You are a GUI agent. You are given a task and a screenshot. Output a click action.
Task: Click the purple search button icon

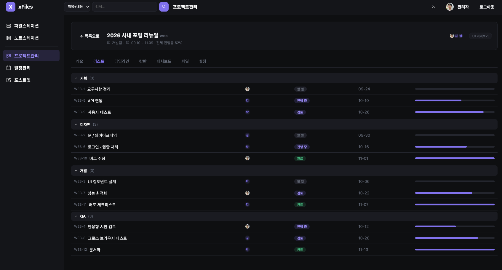click(x=164, y=7)
